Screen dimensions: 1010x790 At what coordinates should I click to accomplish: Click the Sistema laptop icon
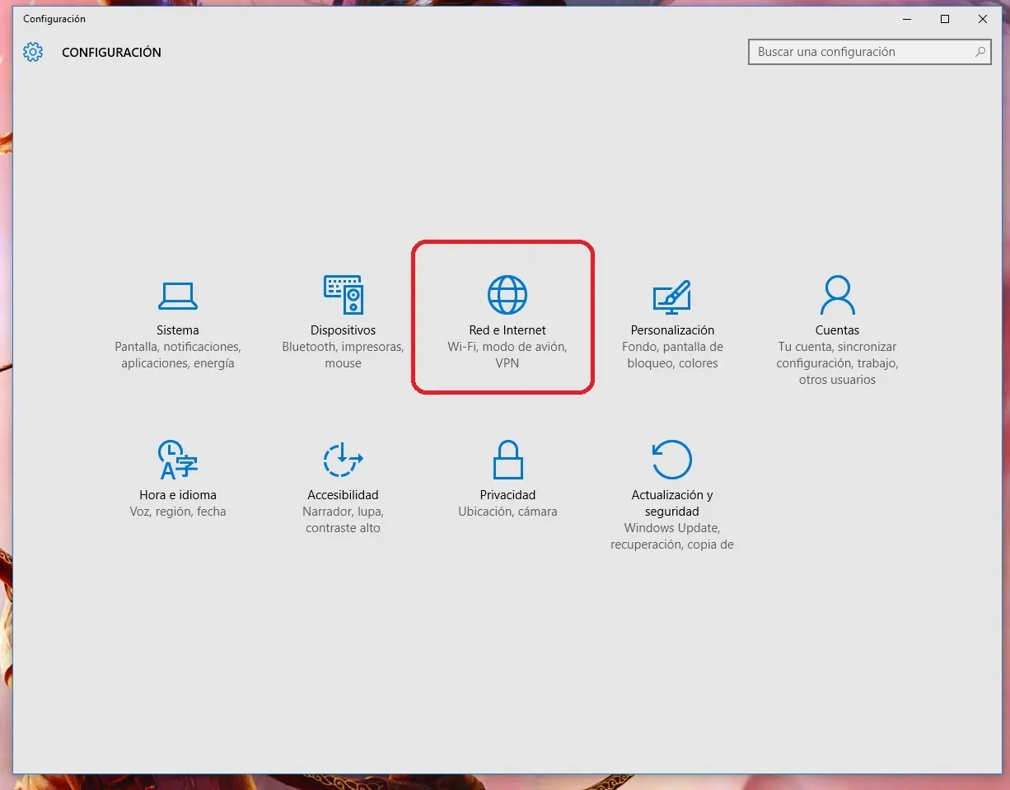point(177,295)
